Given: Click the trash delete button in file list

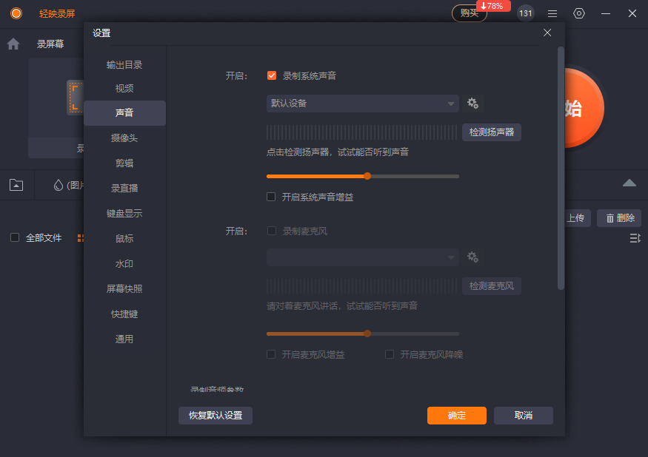Looking at the screenshot, I should click(x=619, y=218).
